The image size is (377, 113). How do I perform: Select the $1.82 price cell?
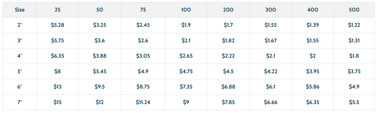(x=228, y=41)
